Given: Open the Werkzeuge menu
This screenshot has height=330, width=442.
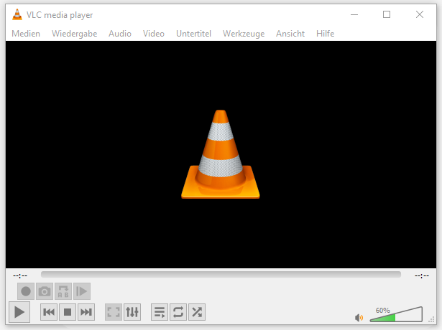Looking at the screenshot, I should (244, 34).
